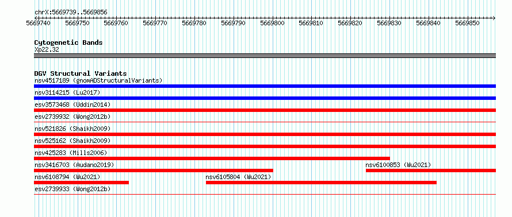
Task: Click the 5669780 ruler position label
Action: click(194, 23)
